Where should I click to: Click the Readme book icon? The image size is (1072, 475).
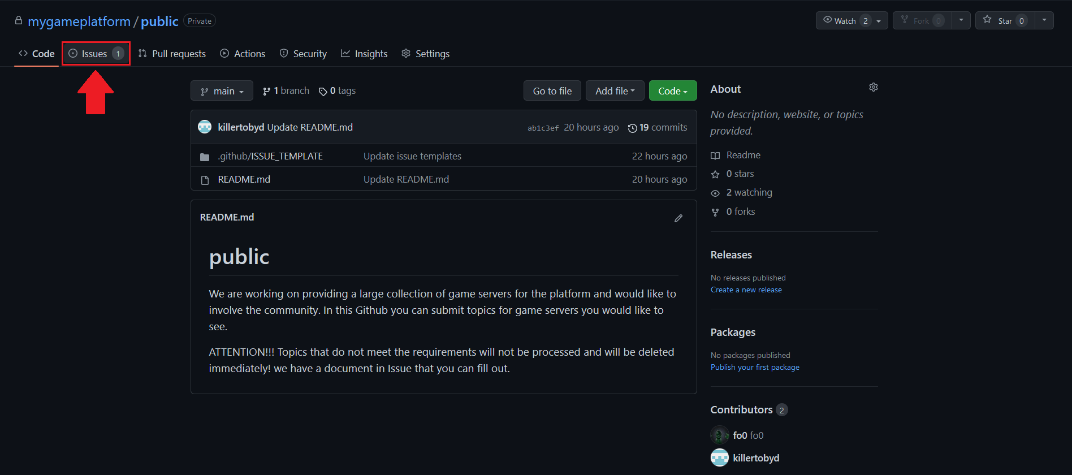point(715,156)
